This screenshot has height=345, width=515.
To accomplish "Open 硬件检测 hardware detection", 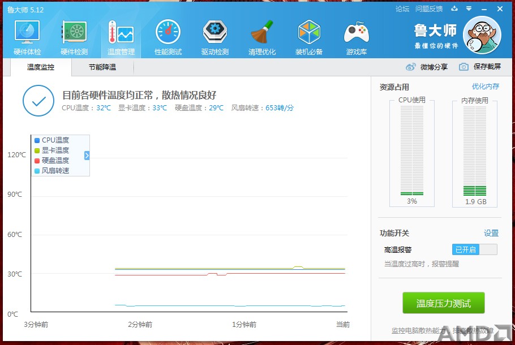I will point(74,37).
